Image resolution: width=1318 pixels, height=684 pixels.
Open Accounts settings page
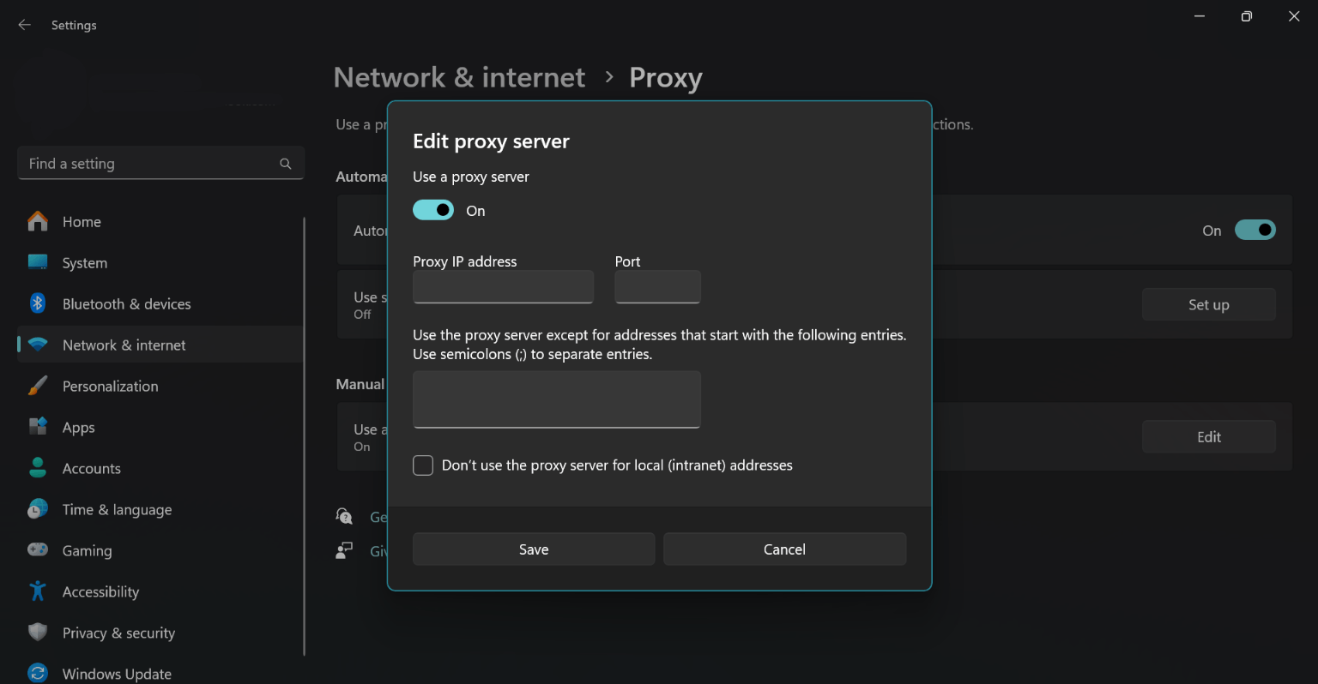pyautogui.click(x=160, y=469)
